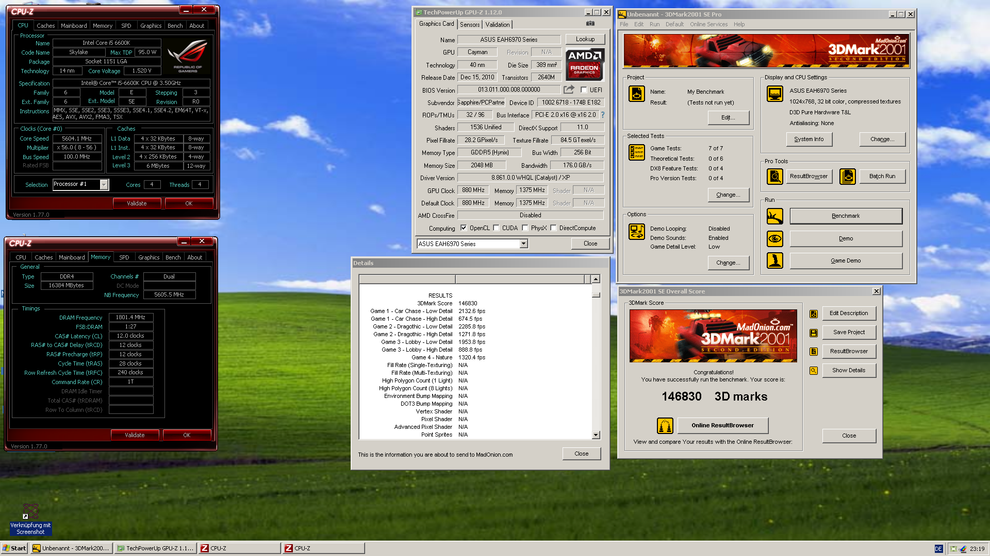
Task: Switch to TechPowerUp GPU-Z taskbar button
Action: (155, 549)
